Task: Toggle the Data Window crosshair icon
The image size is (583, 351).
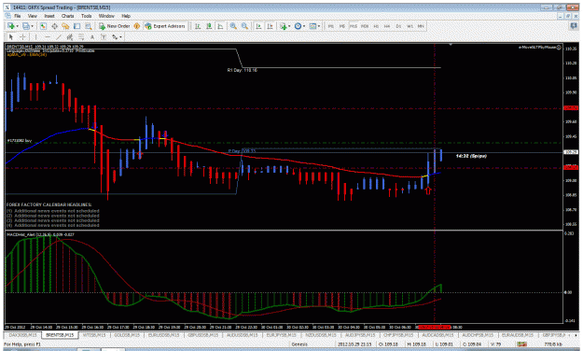Action: click(x=54, y=26)
